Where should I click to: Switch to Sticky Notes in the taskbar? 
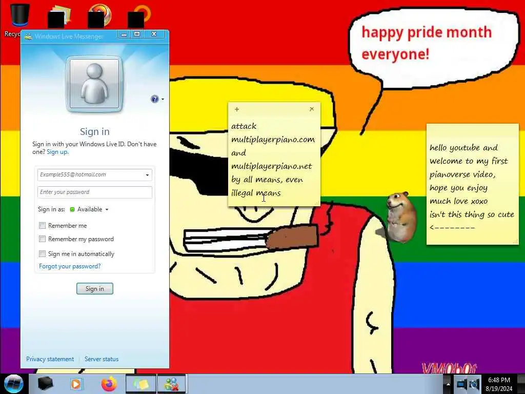coord(141,384)
